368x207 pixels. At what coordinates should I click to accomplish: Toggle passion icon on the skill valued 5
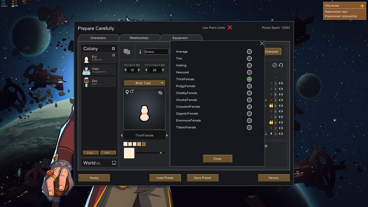click(x=271, y=100)
